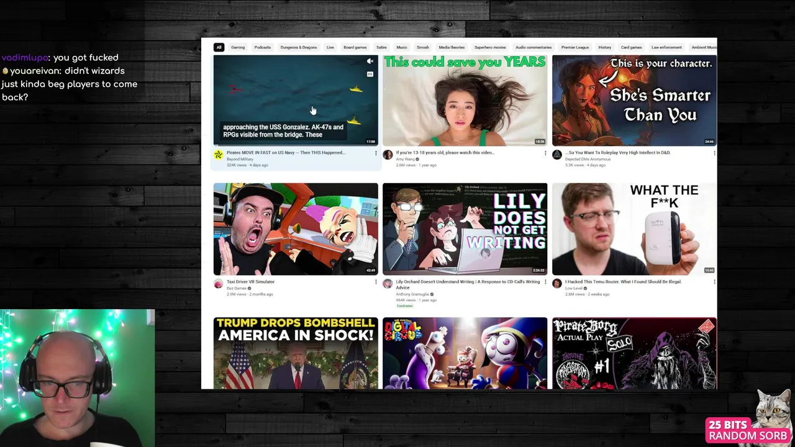Open title 'So You Want To Roleplay Very High Intellect'
Screen dimensions: 795x447
pos(618,153)
